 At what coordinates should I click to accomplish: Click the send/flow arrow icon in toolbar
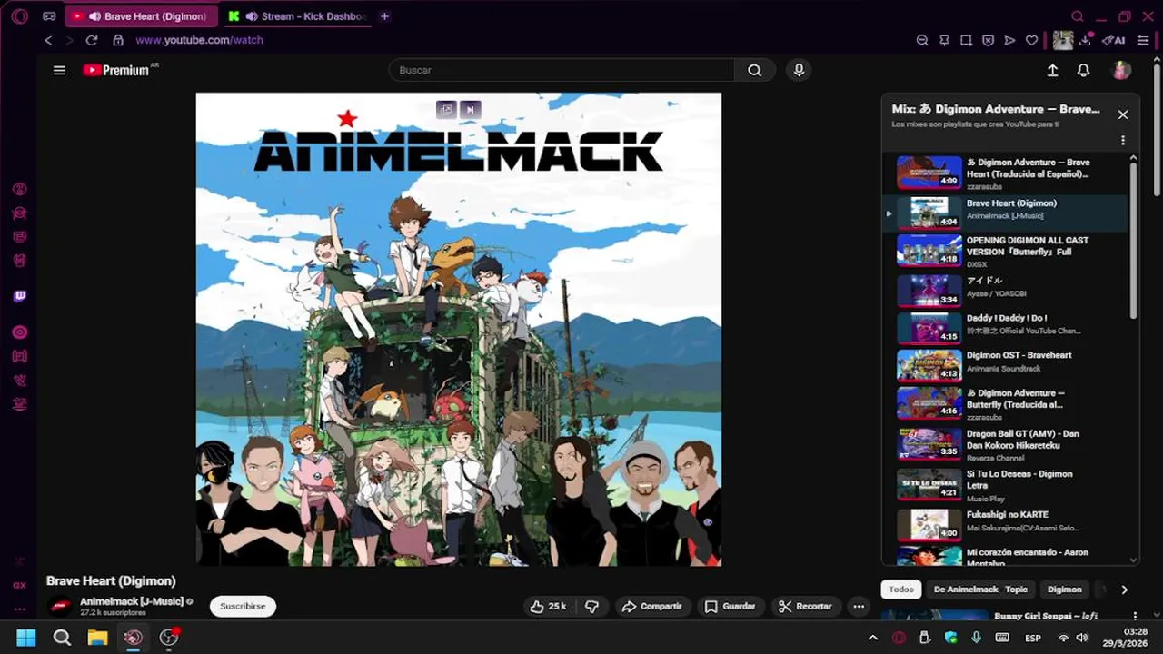click(x=1009, y=40)
